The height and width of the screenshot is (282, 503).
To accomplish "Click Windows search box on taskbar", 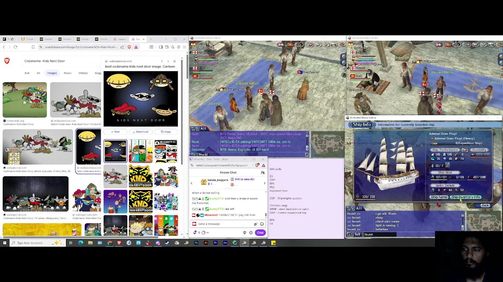I will pyautogui.click(x=37, y=243).
